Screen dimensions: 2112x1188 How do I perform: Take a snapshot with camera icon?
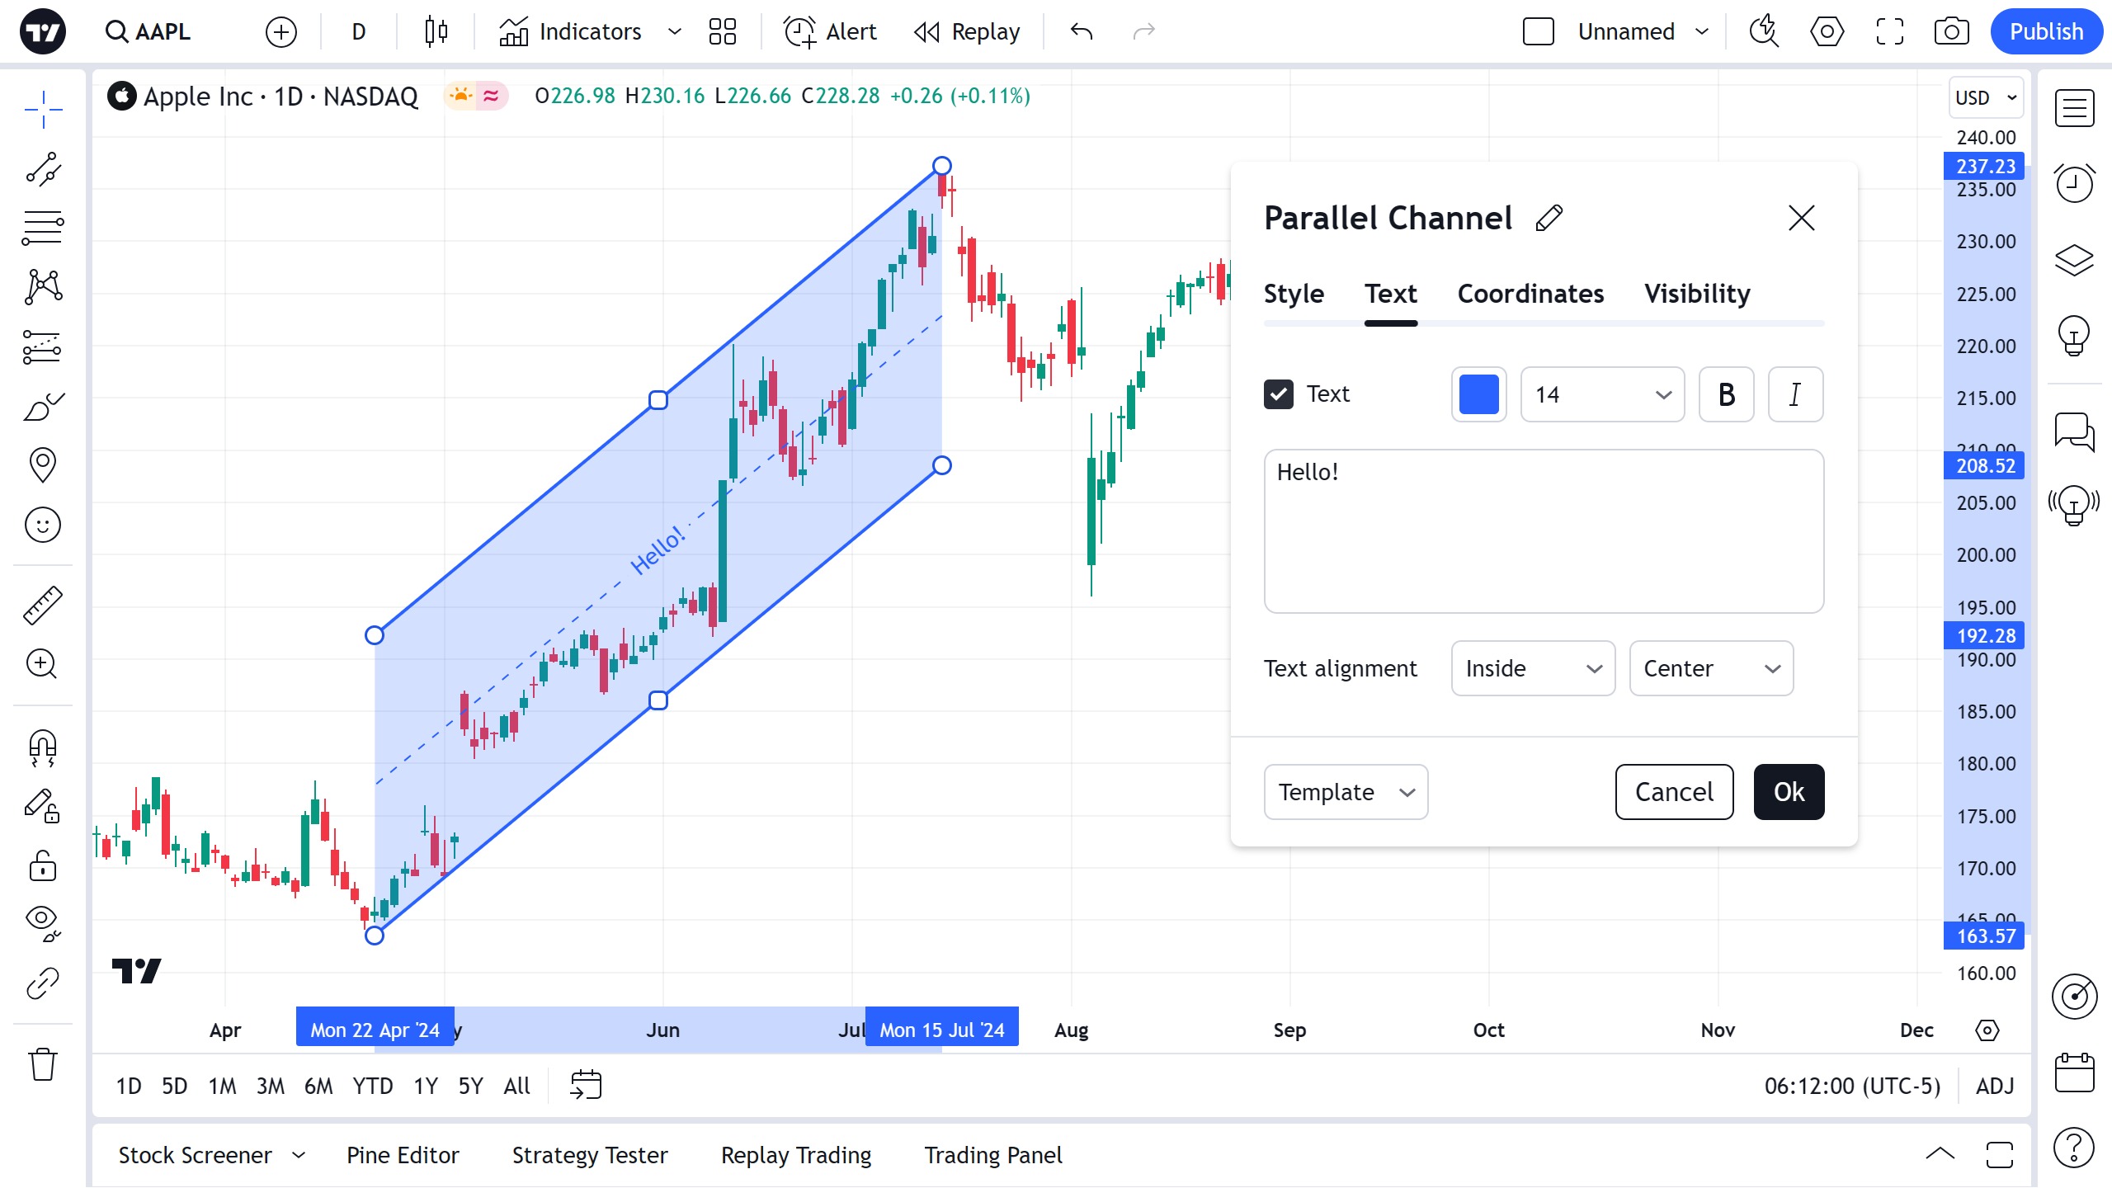coord(1951,31)
